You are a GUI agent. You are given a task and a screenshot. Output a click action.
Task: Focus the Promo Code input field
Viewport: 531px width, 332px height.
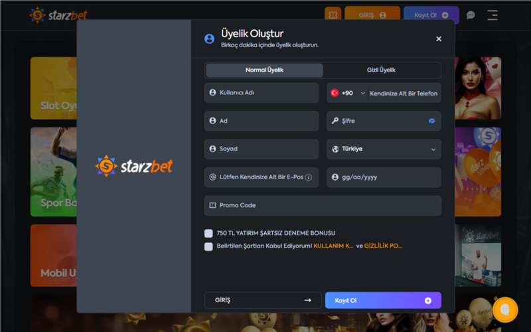click(323, 205)
